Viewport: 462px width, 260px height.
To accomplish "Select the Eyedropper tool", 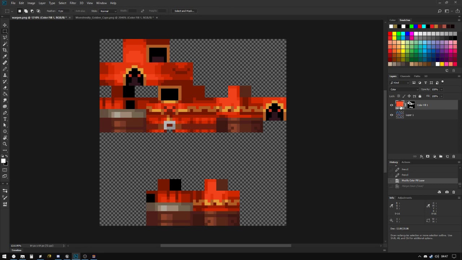I will [5, 56].
